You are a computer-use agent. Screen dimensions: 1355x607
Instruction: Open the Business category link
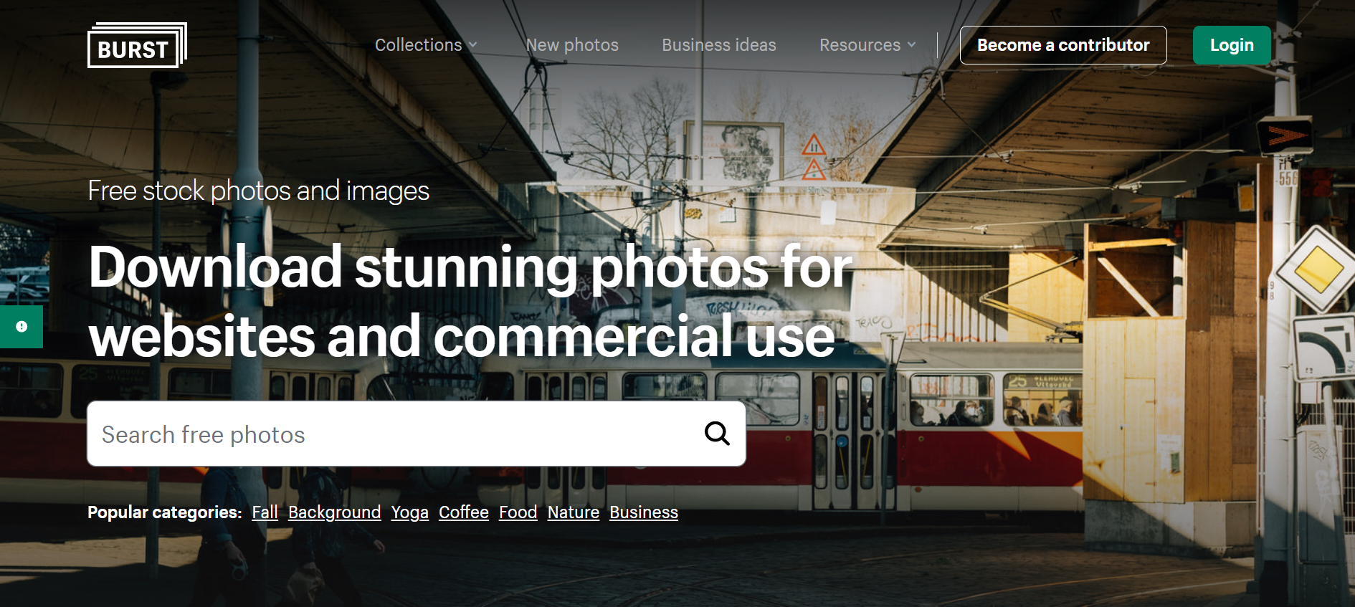[x=644, y=512]
